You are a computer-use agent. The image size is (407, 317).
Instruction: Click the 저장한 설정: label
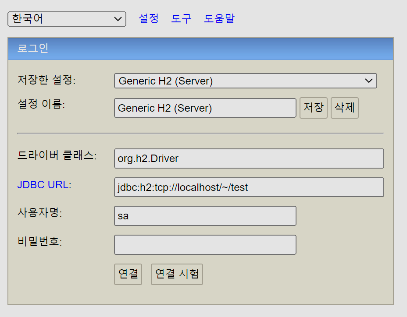coord(46,80)
